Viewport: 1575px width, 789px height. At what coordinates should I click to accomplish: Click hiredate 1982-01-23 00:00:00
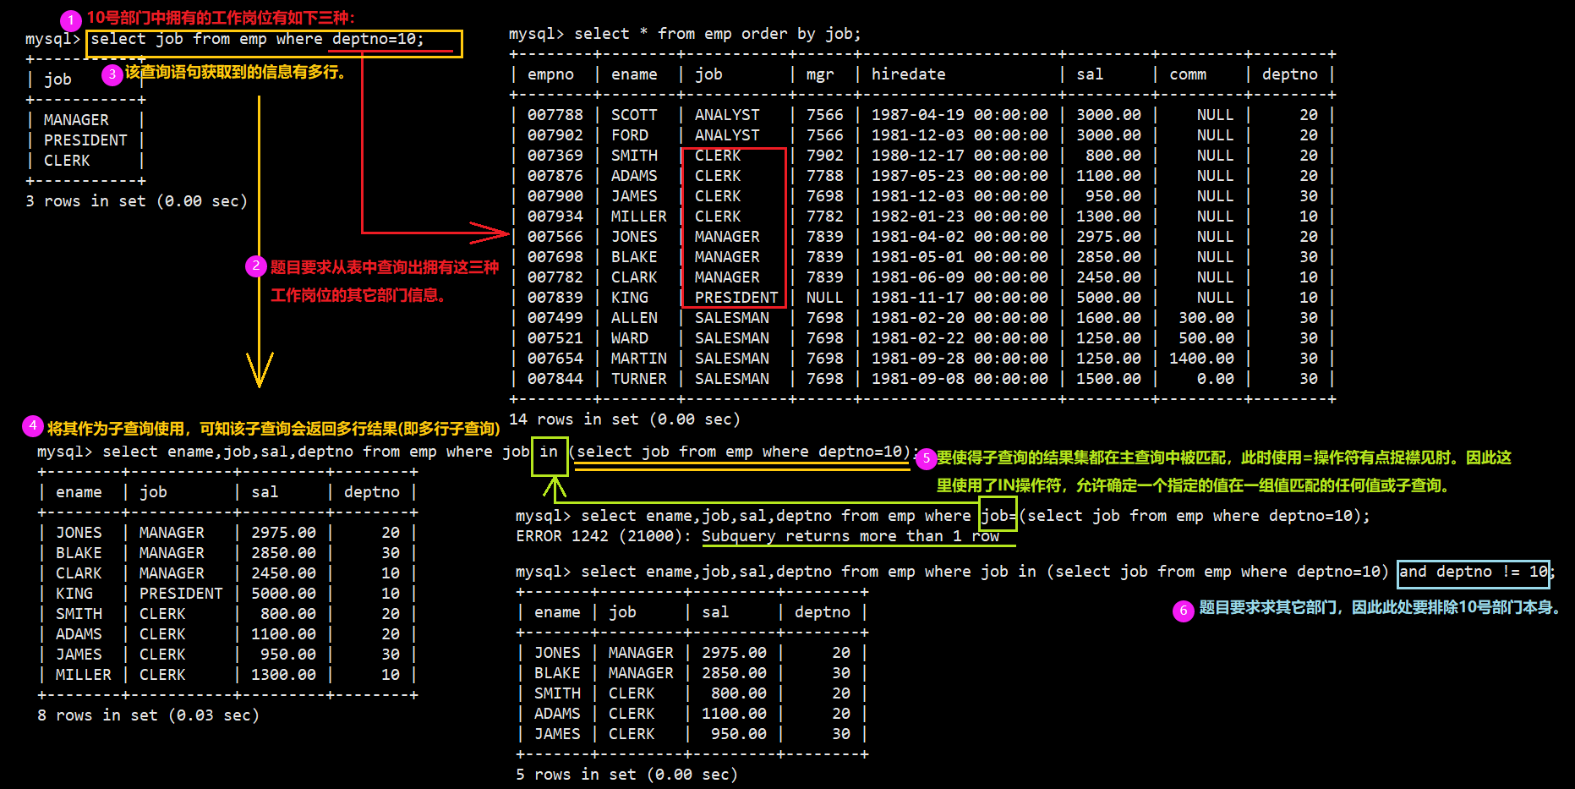pos(960,216)
